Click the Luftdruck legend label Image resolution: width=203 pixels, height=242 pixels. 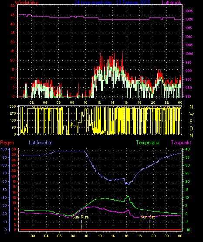coord(171,3)
